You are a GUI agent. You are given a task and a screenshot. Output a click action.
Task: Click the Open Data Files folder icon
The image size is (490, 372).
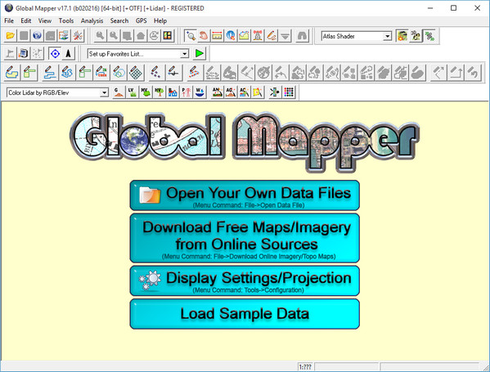11,36
